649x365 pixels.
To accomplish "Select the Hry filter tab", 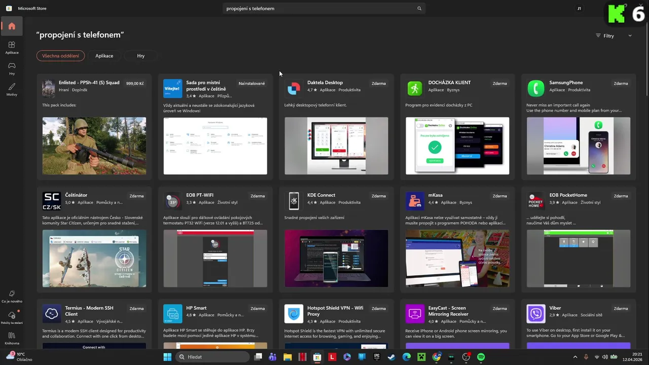I will [x=140, y=56].
